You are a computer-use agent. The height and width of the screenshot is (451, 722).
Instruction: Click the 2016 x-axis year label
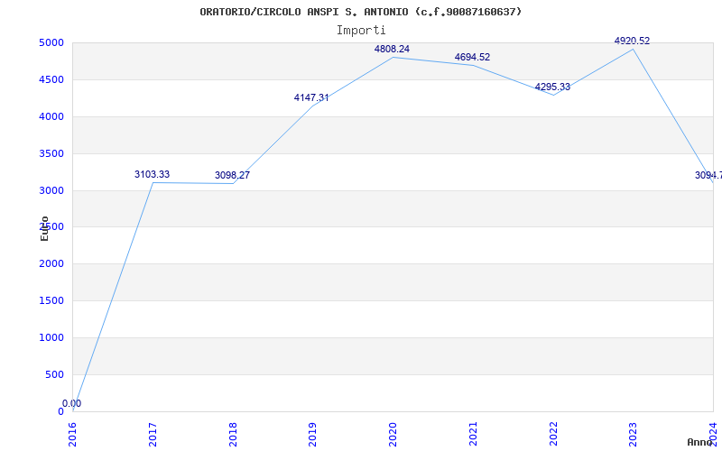pos(73,435)
